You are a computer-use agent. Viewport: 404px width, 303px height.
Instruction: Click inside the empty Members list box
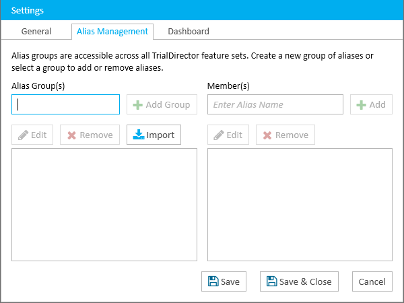[x=300, y=205]
